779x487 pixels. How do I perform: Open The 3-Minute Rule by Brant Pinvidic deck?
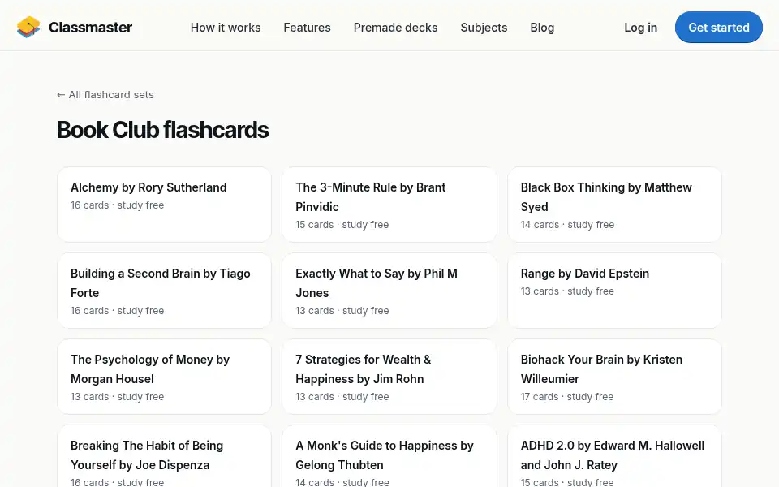point(389,205)
